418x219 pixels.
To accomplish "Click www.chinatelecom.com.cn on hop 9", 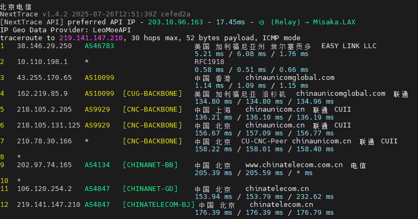I will [x=294, y=165].
